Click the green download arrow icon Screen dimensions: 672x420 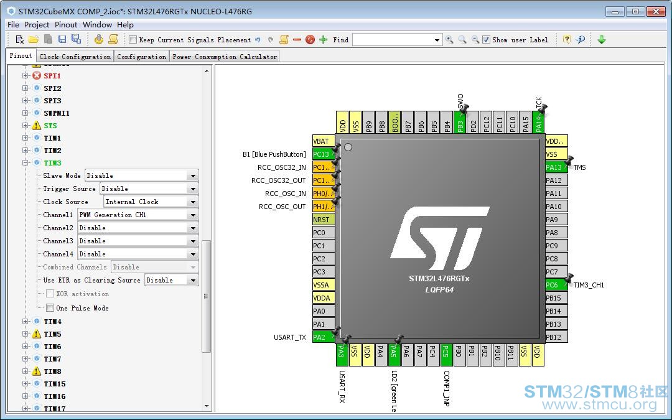point(602,40)
